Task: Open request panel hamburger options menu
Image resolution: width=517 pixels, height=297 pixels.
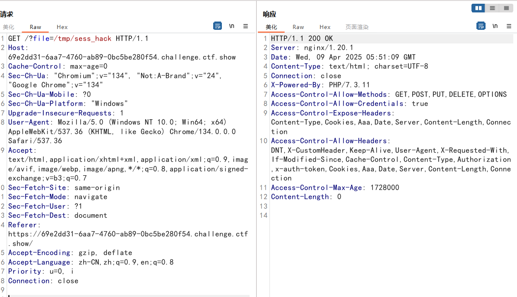Action: click(245, 26)
